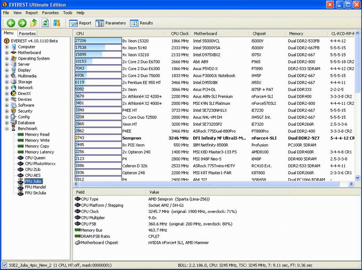Click the Memory Bus field icon
Screen dimensions: 362x270
(x=77, y=230)
